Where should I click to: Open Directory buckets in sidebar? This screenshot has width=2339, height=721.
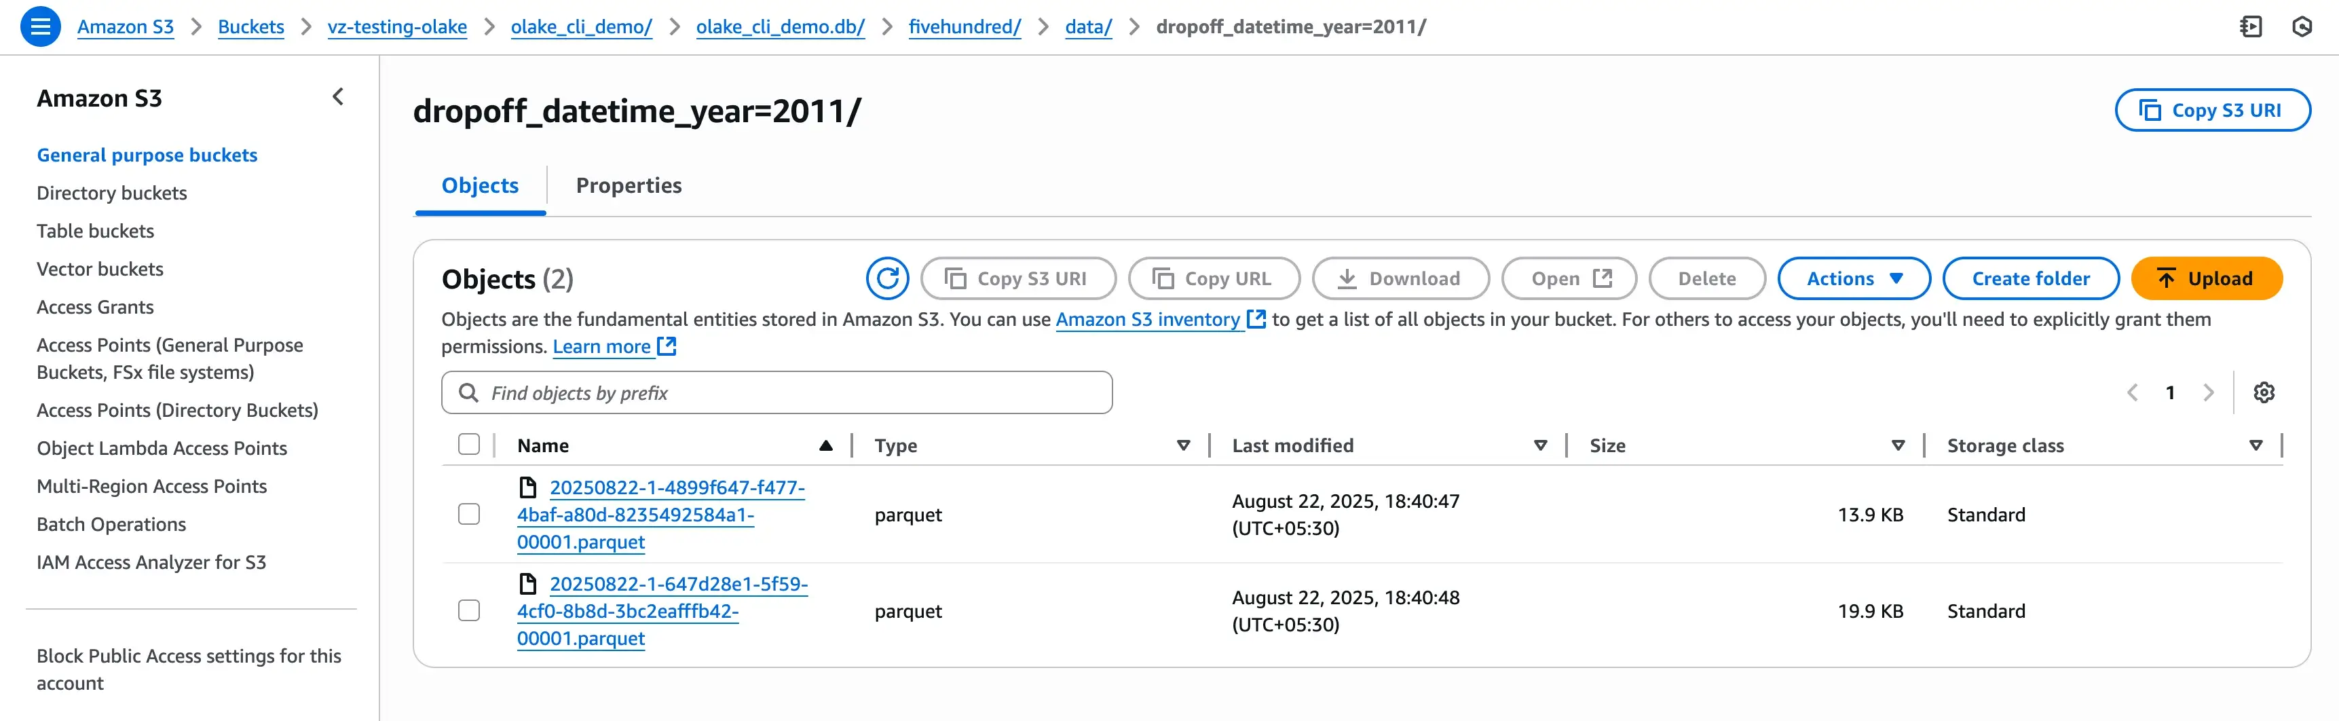[112, 193]
